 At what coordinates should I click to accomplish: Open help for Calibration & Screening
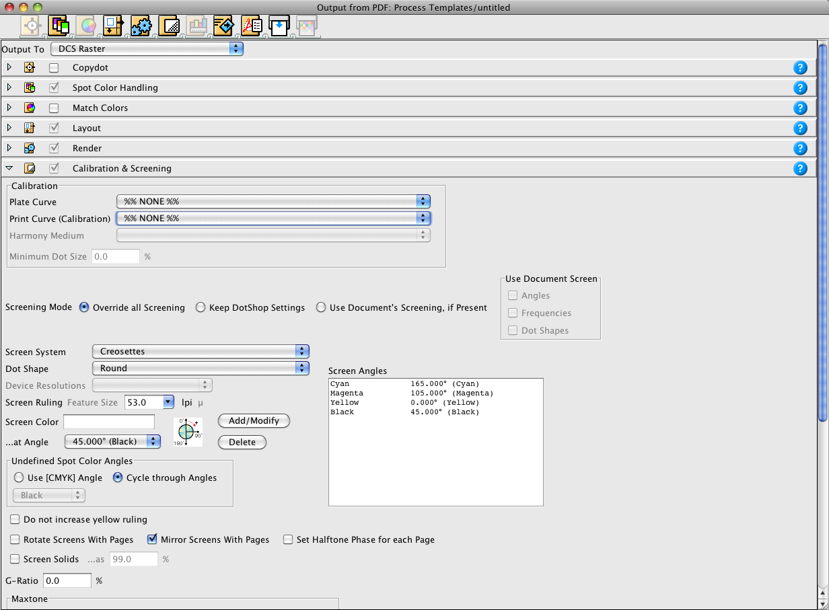[x=800, y=168]
